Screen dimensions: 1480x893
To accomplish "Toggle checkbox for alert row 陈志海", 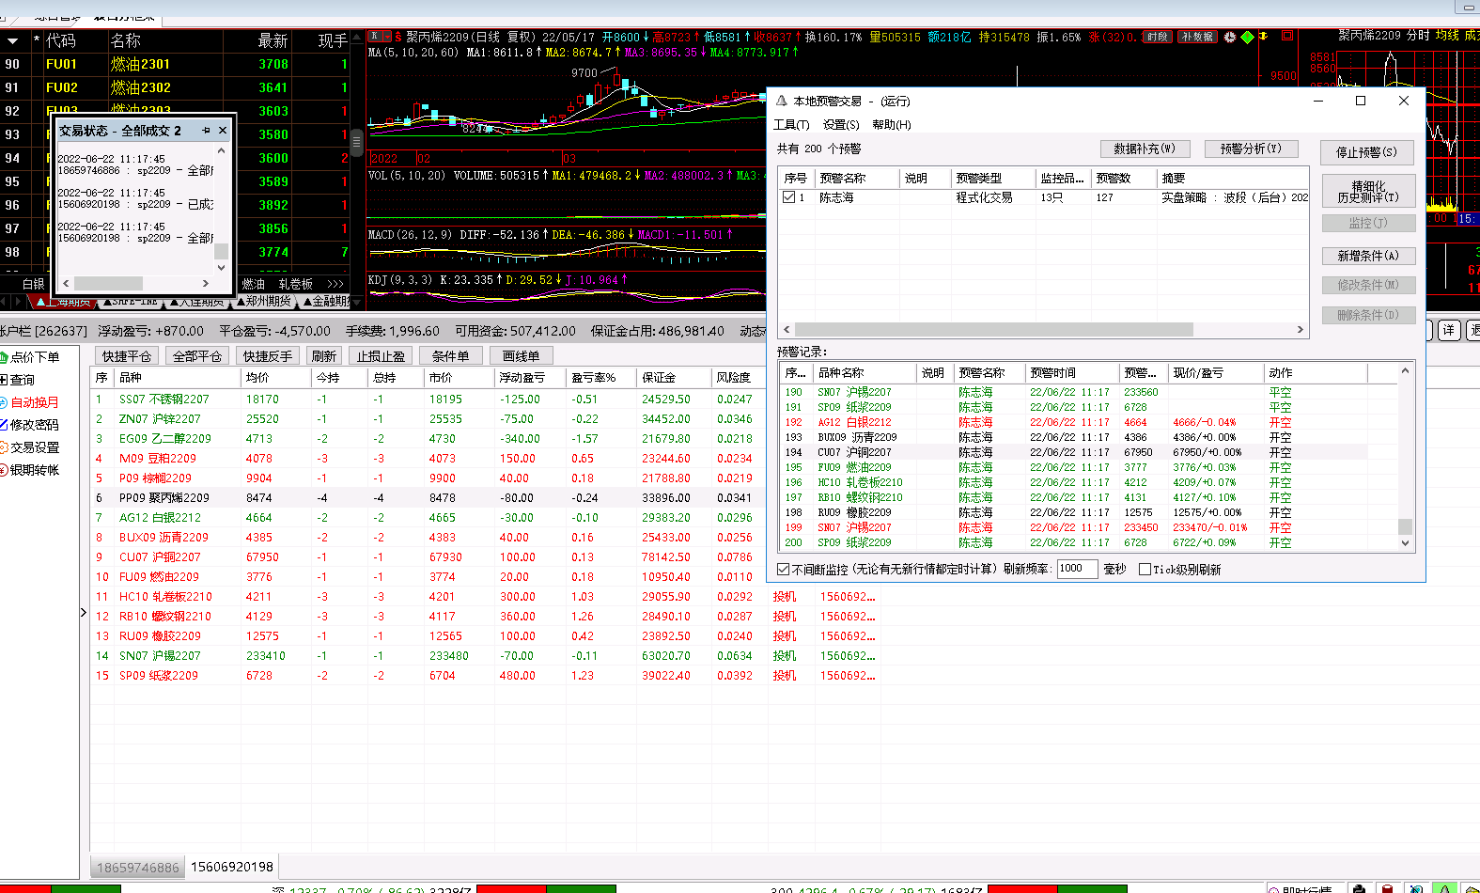I will pos(789,197).
